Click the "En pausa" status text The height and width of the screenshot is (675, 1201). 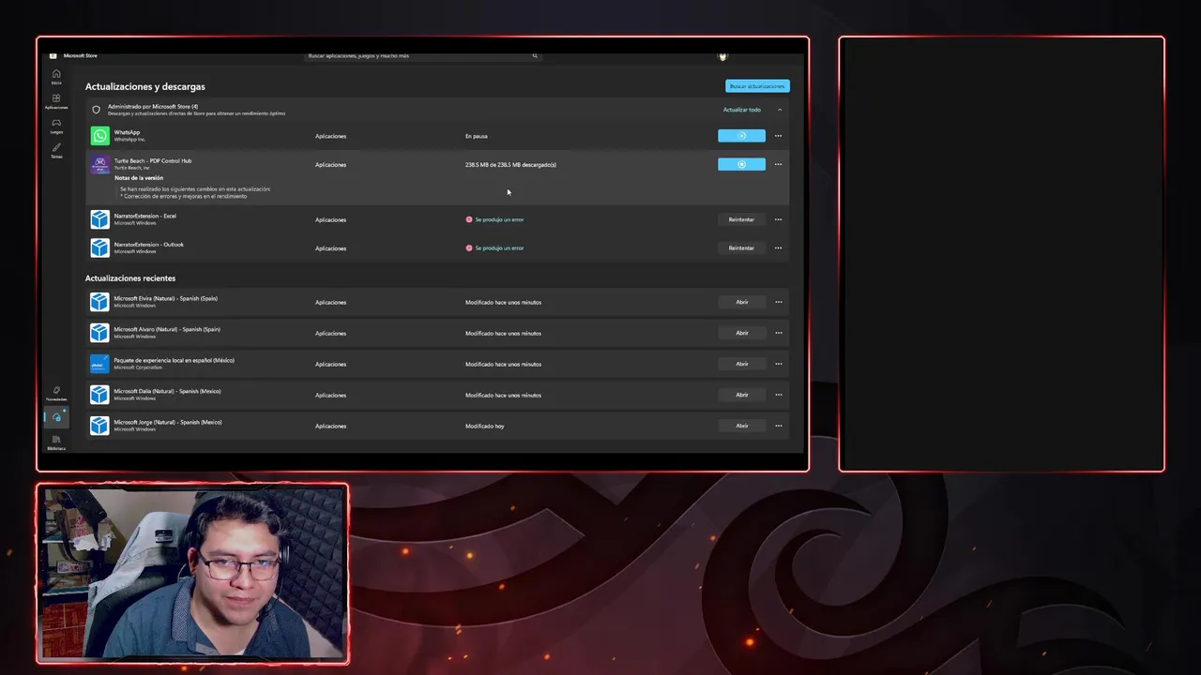[477, 136]
